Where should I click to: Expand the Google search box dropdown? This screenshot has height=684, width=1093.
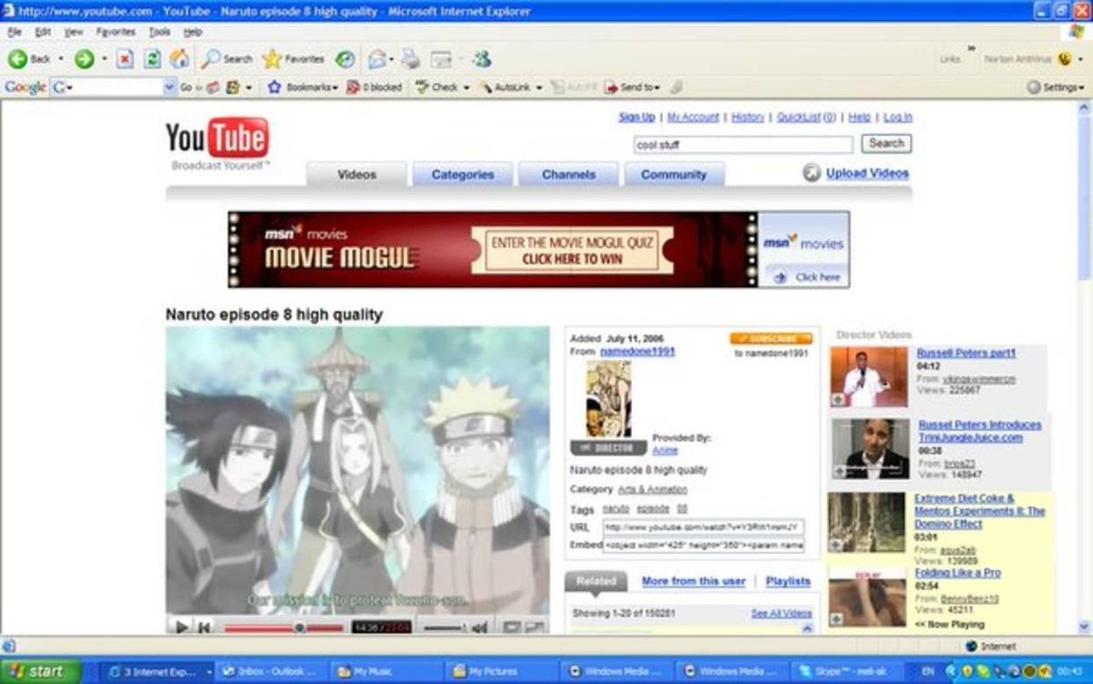169,87
